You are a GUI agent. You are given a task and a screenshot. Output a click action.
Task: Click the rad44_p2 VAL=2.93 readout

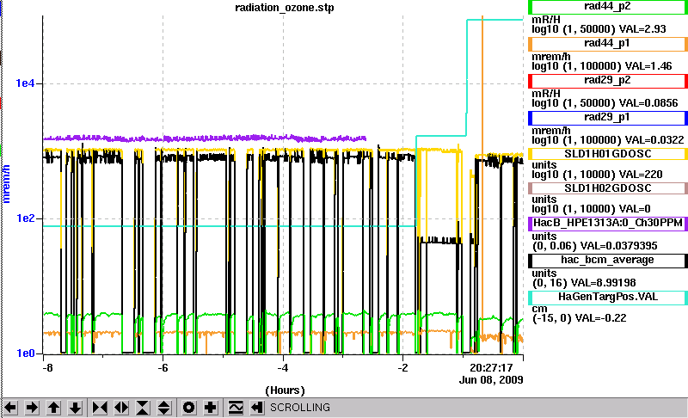(642, 29)
